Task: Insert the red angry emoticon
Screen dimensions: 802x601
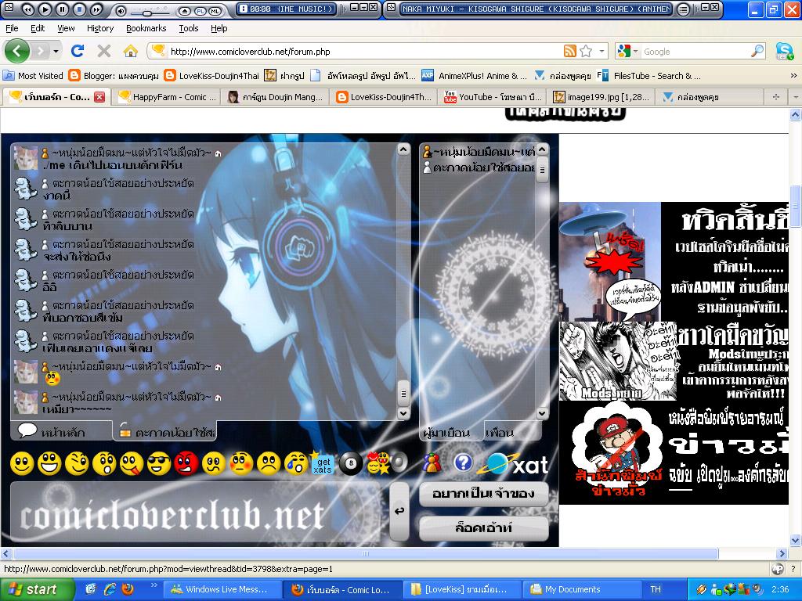Action: 186,464
